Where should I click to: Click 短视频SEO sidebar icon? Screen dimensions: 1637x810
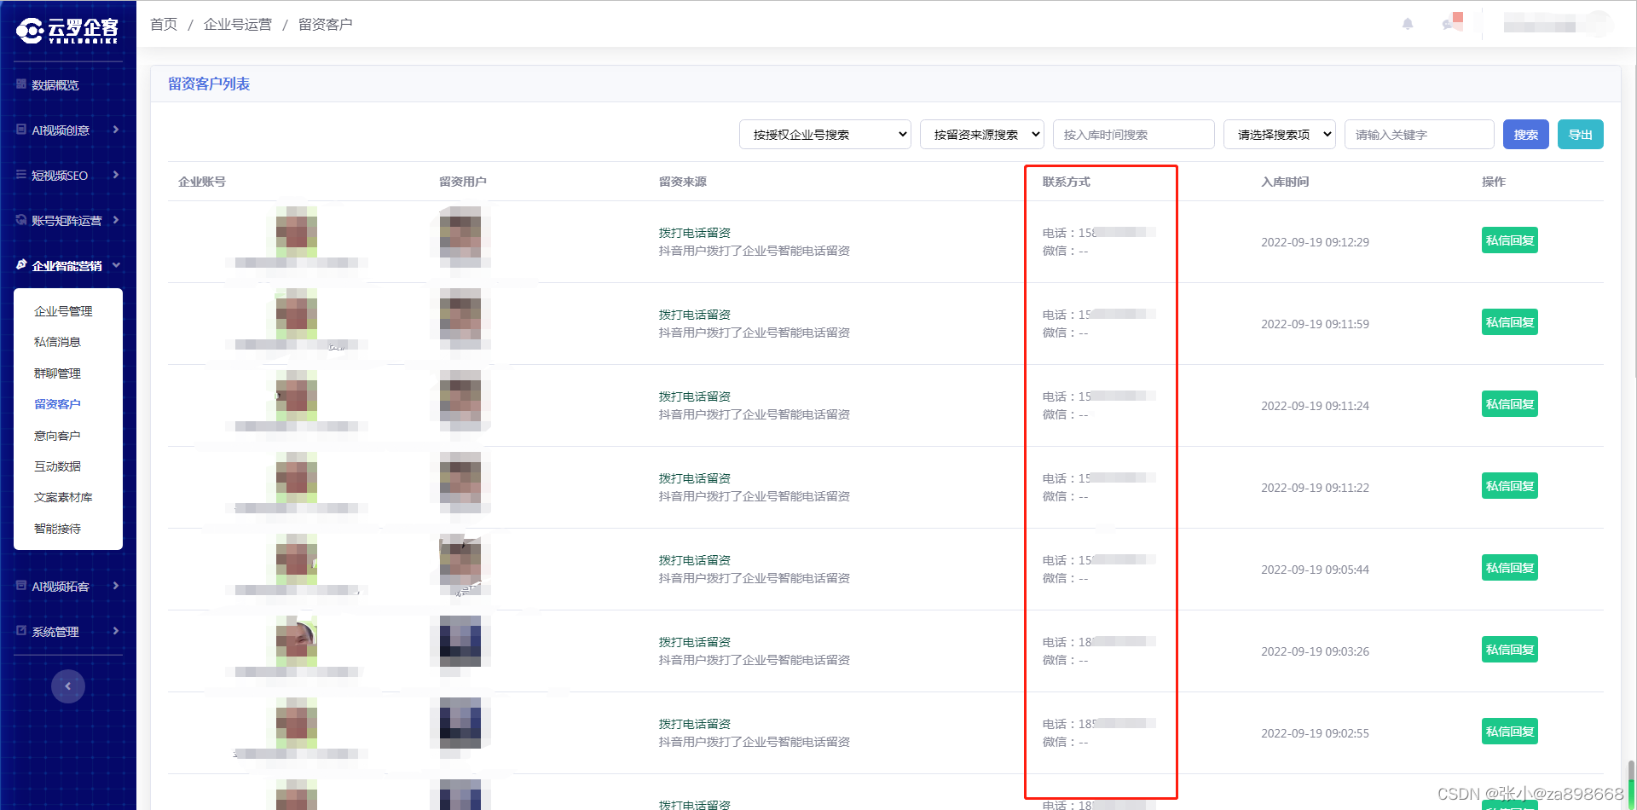[21, 175]
